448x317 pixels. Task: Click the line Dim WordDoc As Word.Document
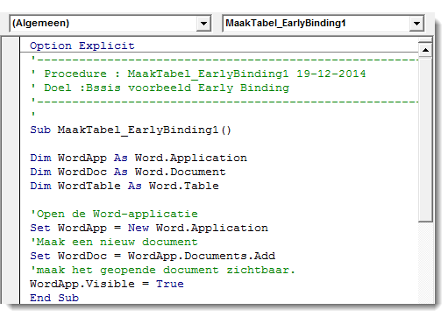[128, 172]
